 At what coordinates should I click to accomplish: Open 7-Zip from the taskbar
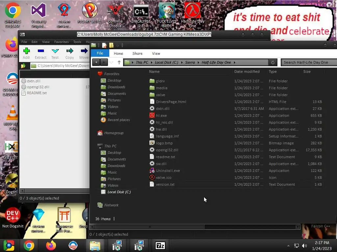[x=160, y=245]
